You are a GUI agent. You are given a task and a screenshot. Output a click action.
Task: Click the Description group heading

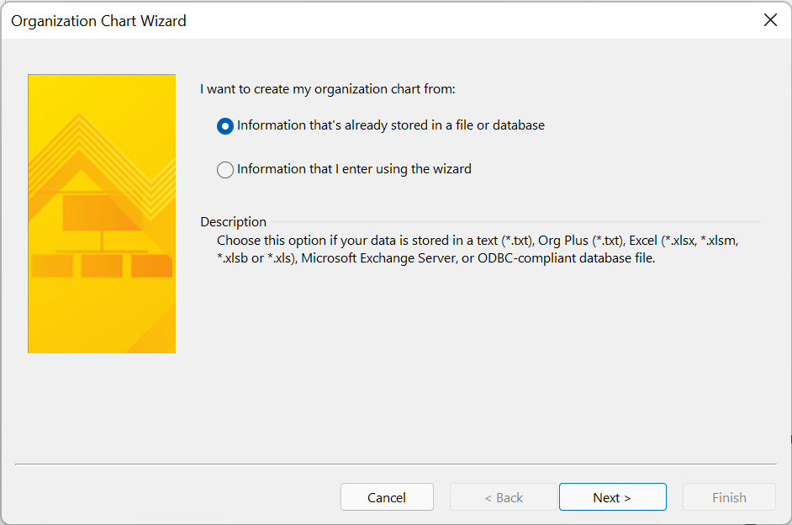pos(233,222)
